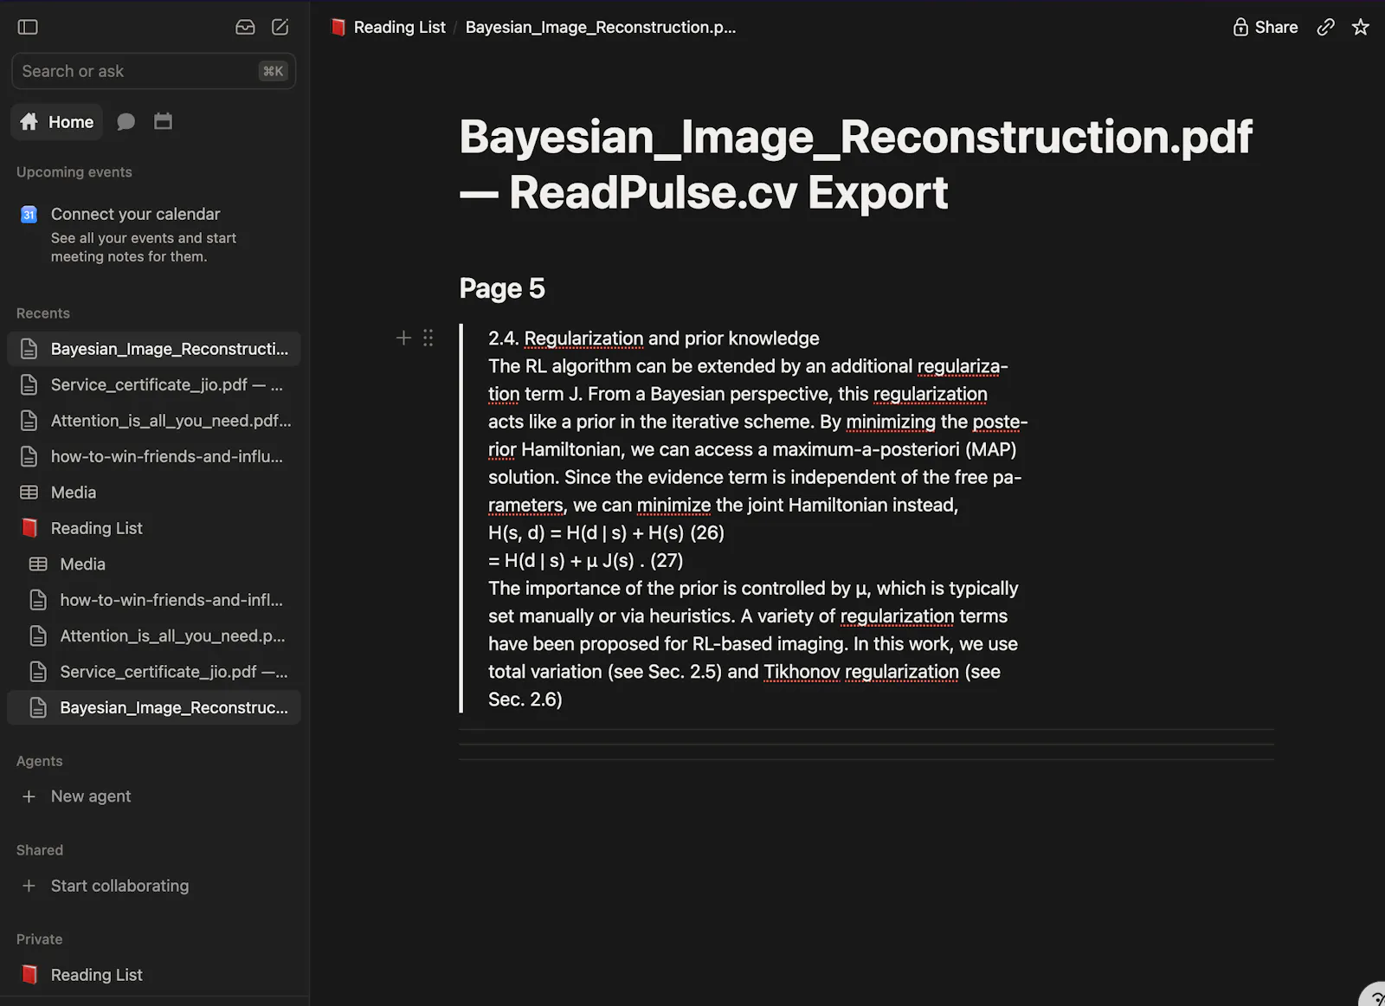The image size is (1385, 1006).
Task: Open Bayesian_Image_Reconstructi... in Recents
Action: 154,349
